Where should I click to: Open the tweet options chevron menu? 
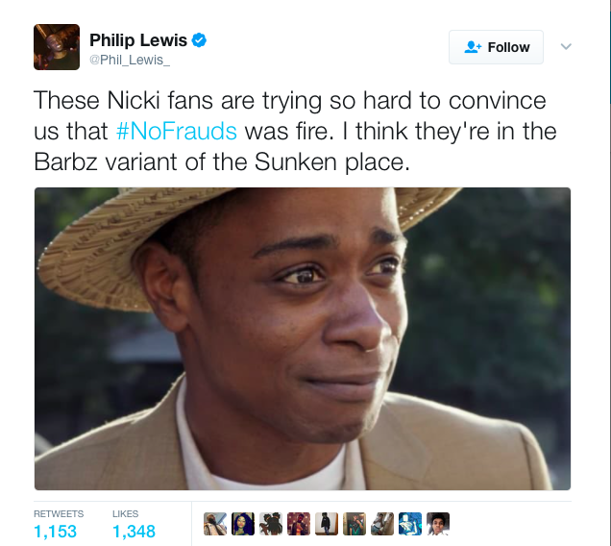(x=566, y=46)
